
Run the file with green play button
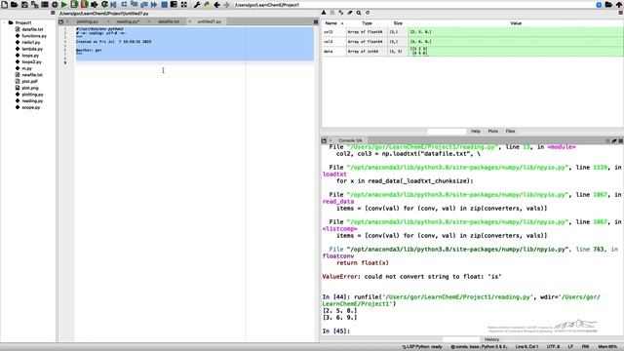64,4
